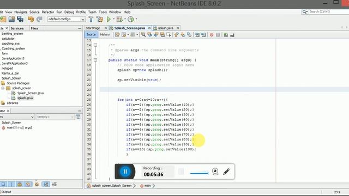Click the Undo arrow icon
The image size is (349, 196).
[31, 20]
